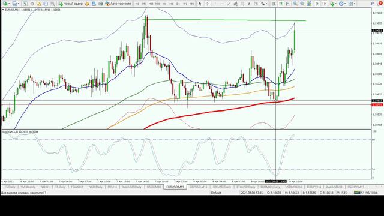Switch to candlestick chart display
The width and height of the screenshot is (384, 216).
(281, 4)
